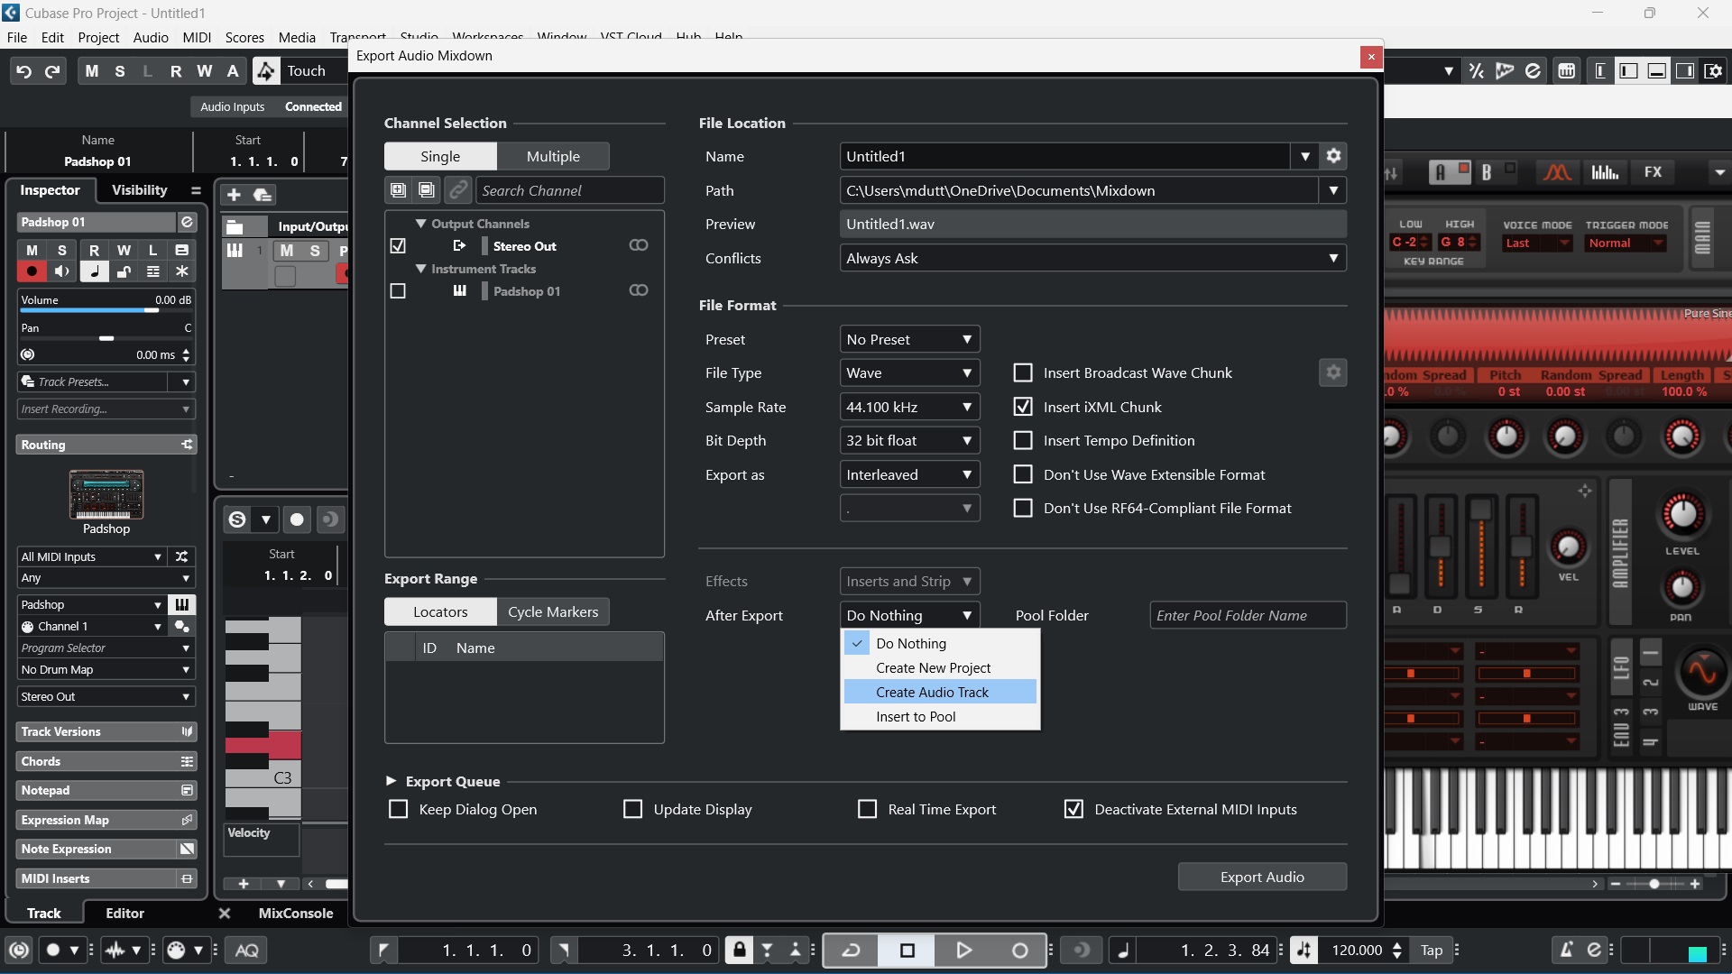Click the Undo arrow in toolbar
1732x974 pixels.
pos(24,71)
